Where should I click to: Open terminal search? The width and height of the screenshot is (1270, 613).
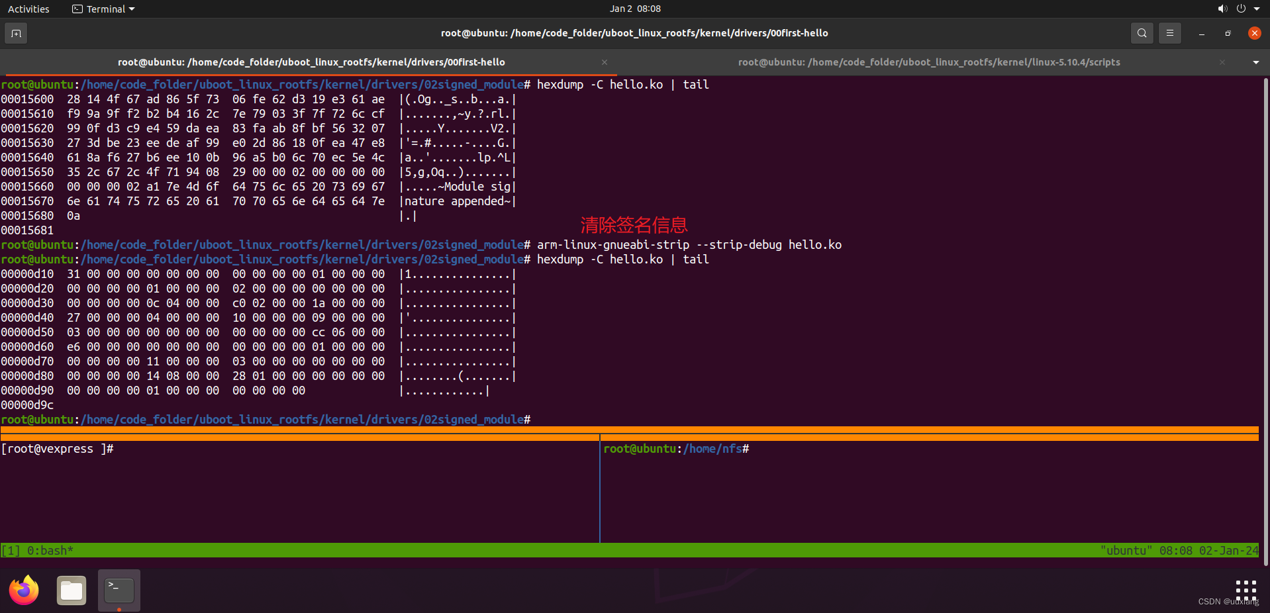(x=1142, y=33)
